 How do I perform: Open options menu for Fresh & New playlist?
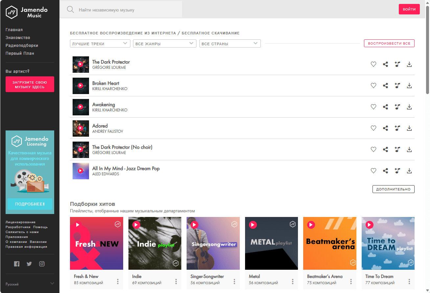118,282
